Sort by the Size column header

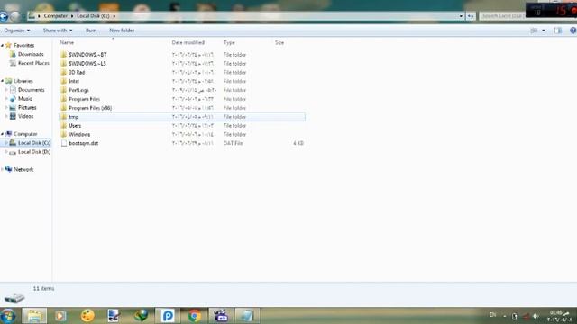pyautogui.click(x=279, y=42)
